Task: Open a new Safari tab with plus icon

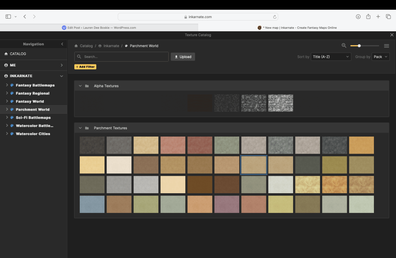Action: click(378, 17)
